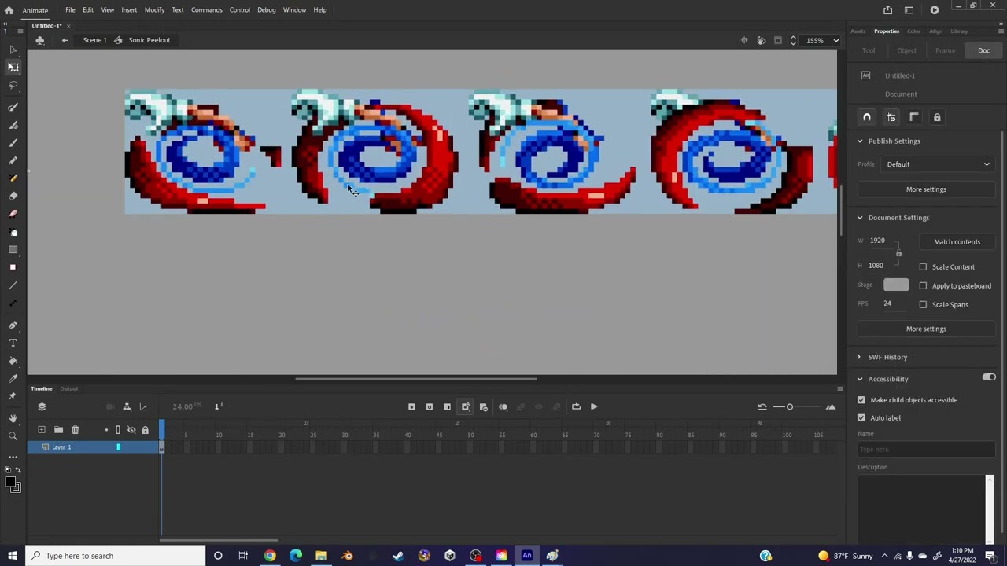The image size is (1007, 566).
Task: Open the stage zoom percentage dropdown
Action: coord(835,40)
